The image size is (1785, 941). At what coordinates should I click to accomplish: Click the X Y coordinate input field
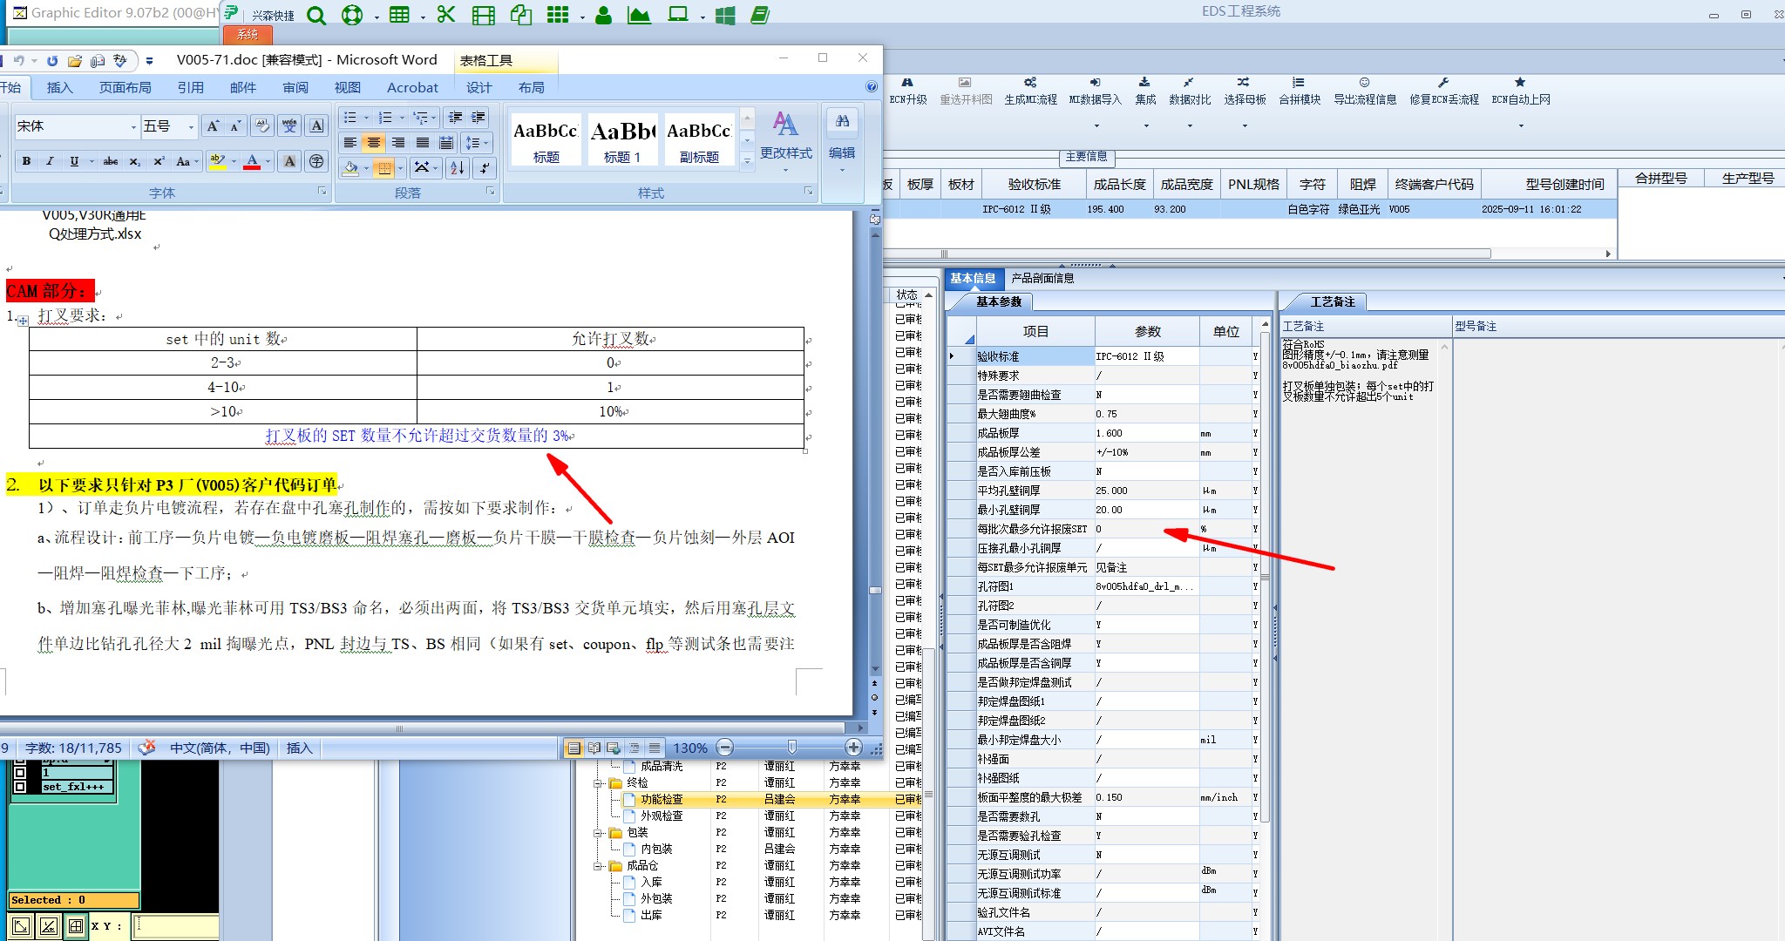(174, 925)
